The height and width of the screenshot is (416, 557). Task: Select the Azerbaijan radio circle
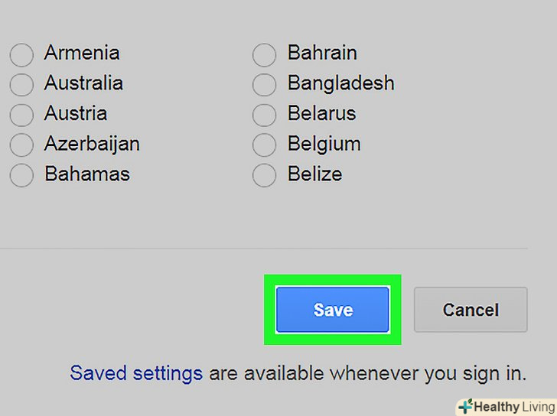(x=21, y=145)
